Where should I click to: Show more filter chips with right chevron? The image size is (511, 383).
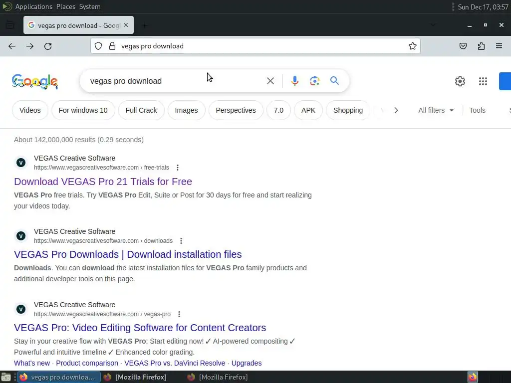(x=396, y=110)
